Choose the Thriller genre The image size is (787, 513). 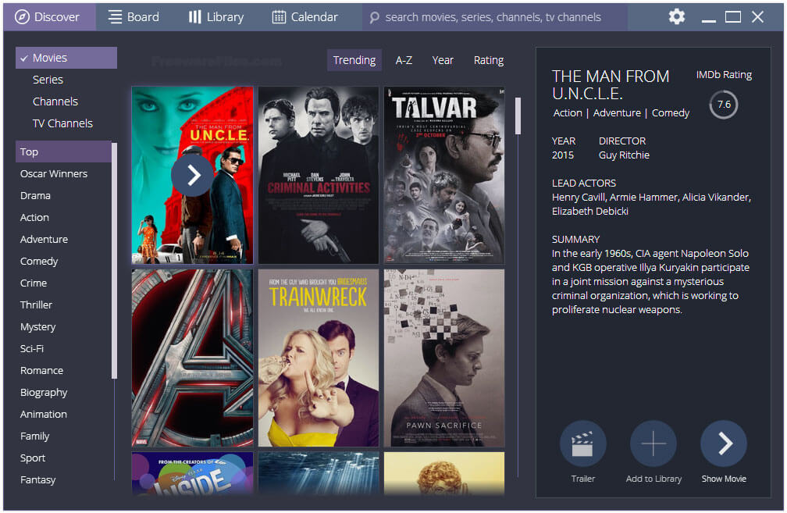pyautogui.click(x=36, y=305)
